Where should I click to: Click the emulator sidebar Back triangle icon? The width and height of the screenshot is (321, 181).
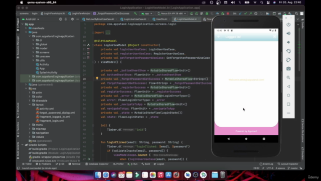click(x=288, y=86)
